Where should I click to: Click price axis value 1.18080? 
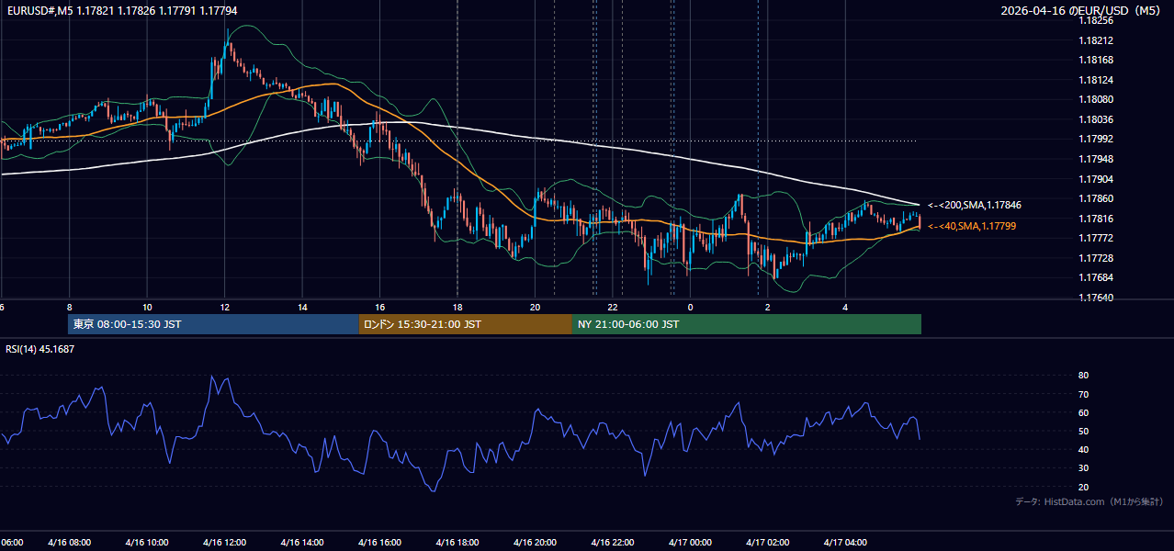[x=1096, y=99]
